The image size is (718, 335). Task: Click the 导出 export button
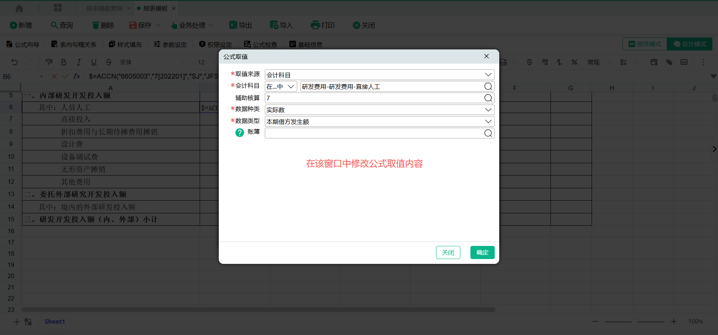pos(240,25)
